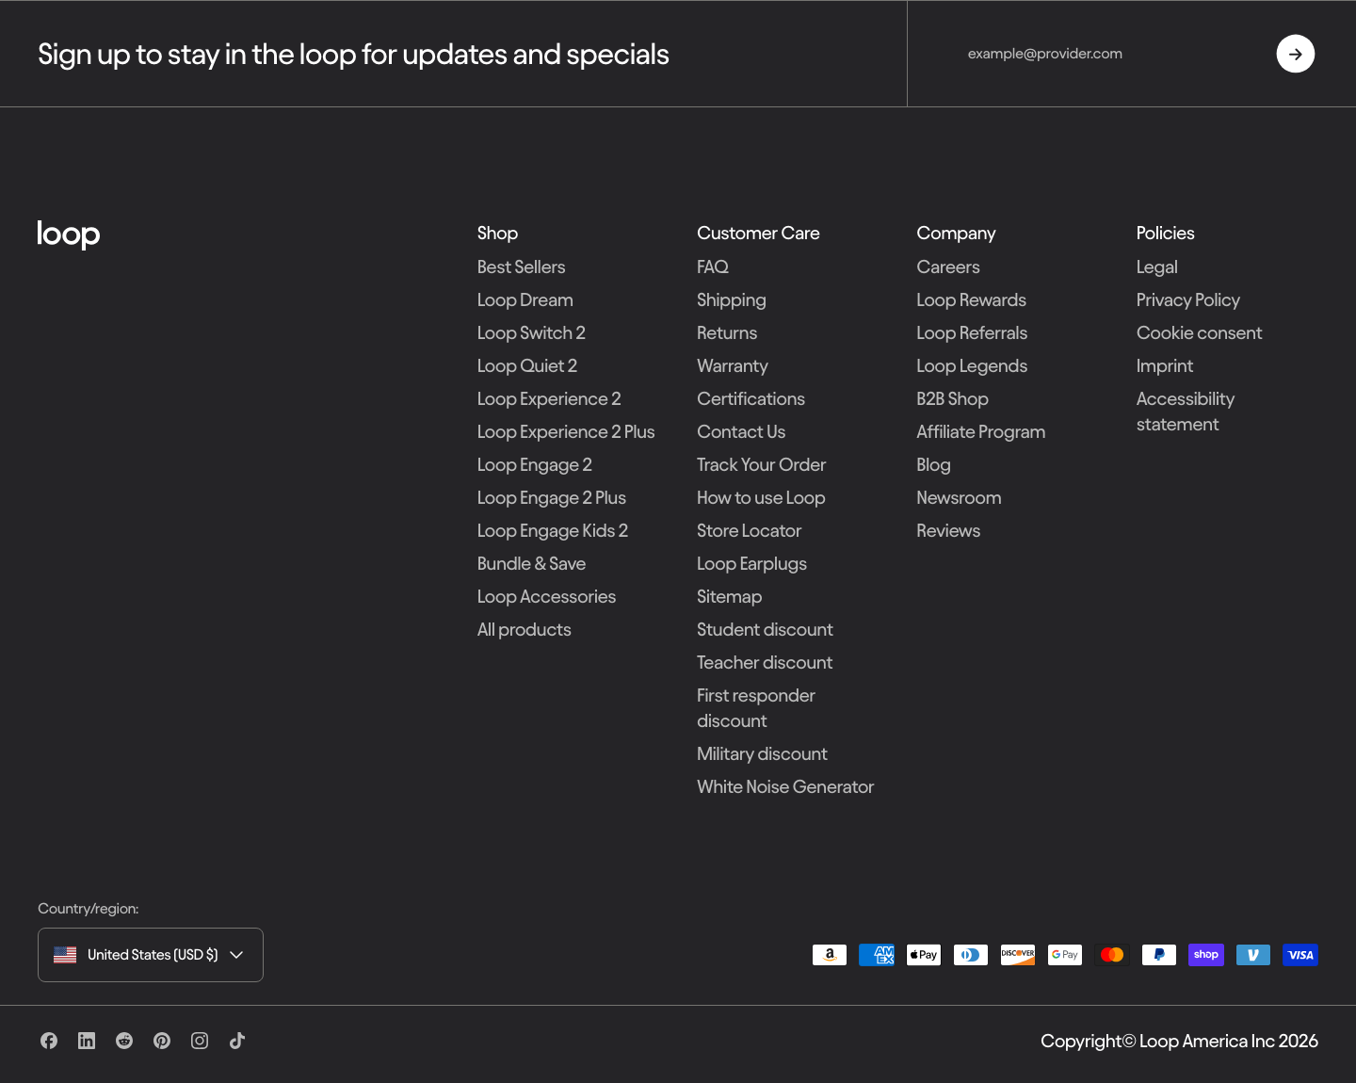Image resolution: width=1356 pixels, height=1083 pixels.
Task: View Certifications page
Action: 751,398
